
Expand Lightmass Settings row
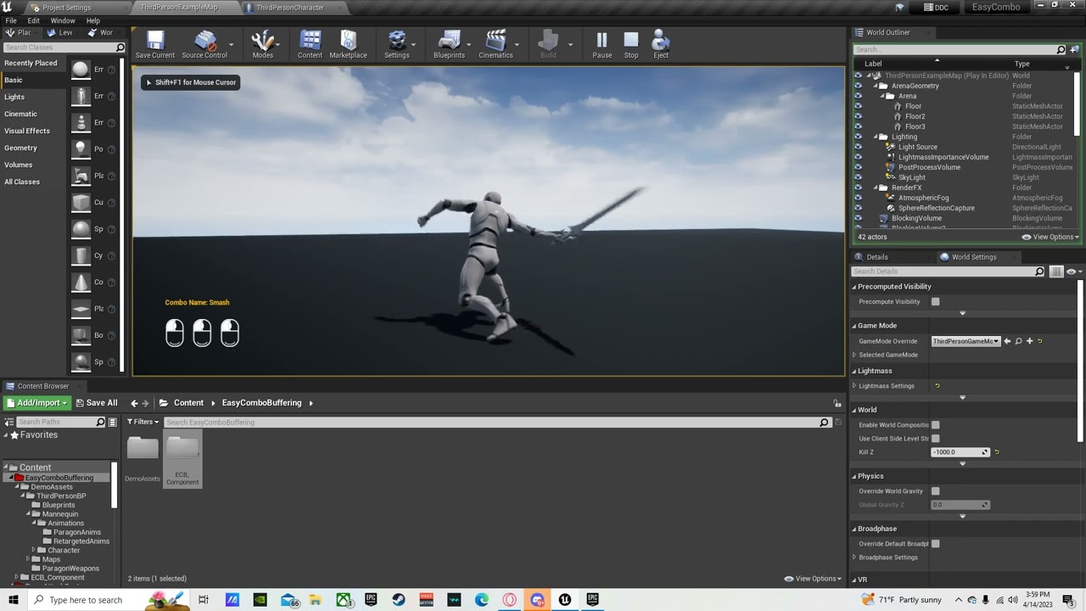click(x=854, y=386)
